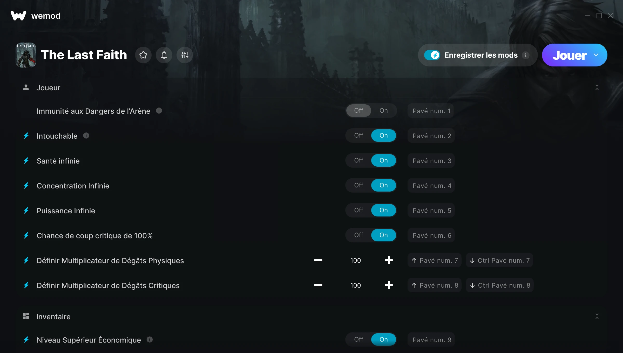Click info icon next to Intouchable
623x353 pixels.
pos(86,135)
